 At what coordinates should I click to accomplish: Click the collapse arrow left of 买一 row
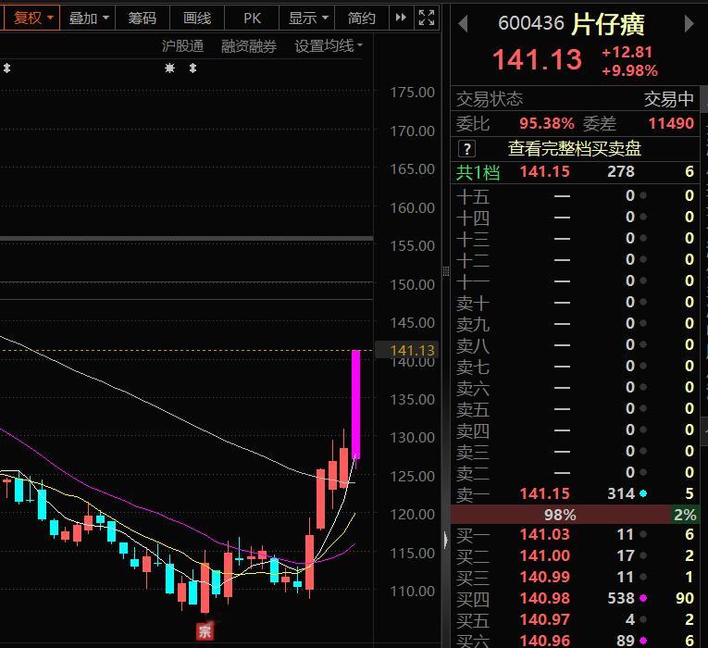(x=446, y=540)
